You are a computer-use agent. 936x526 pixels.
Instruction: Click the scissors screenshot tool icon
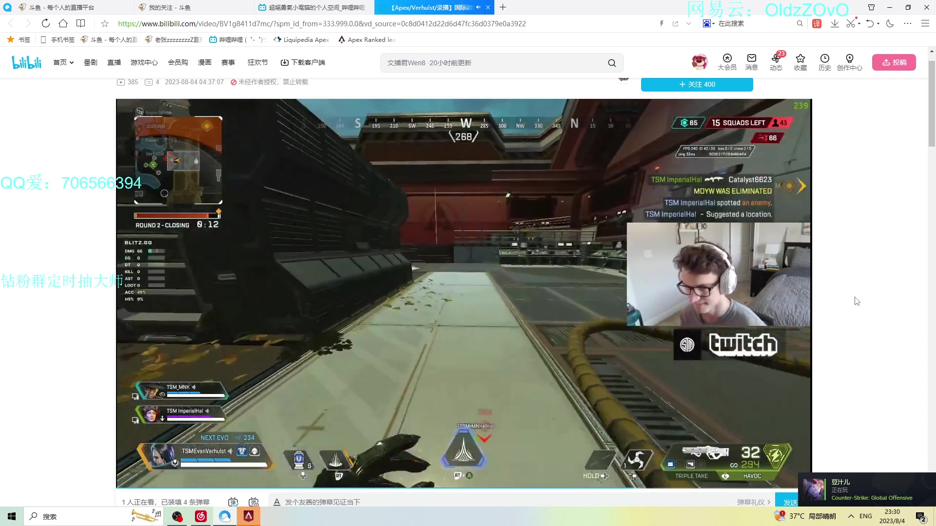[x=851, y=23]
